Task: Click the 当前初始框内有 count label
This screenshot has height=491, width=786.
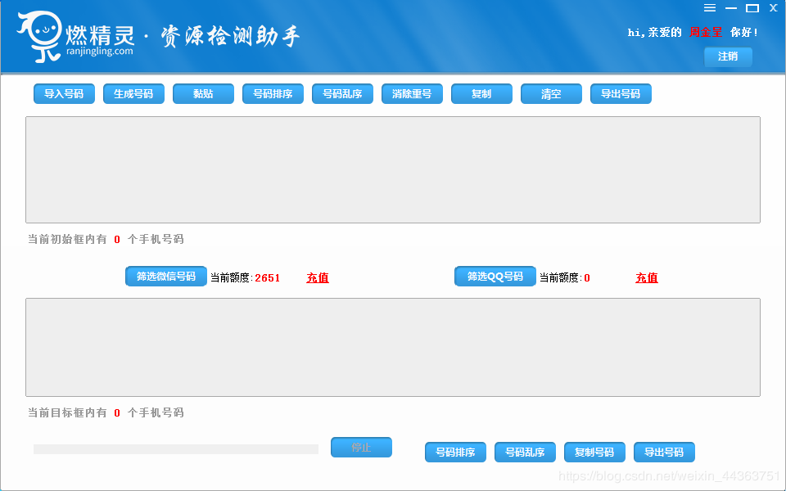Action: [x=106, y=239]
